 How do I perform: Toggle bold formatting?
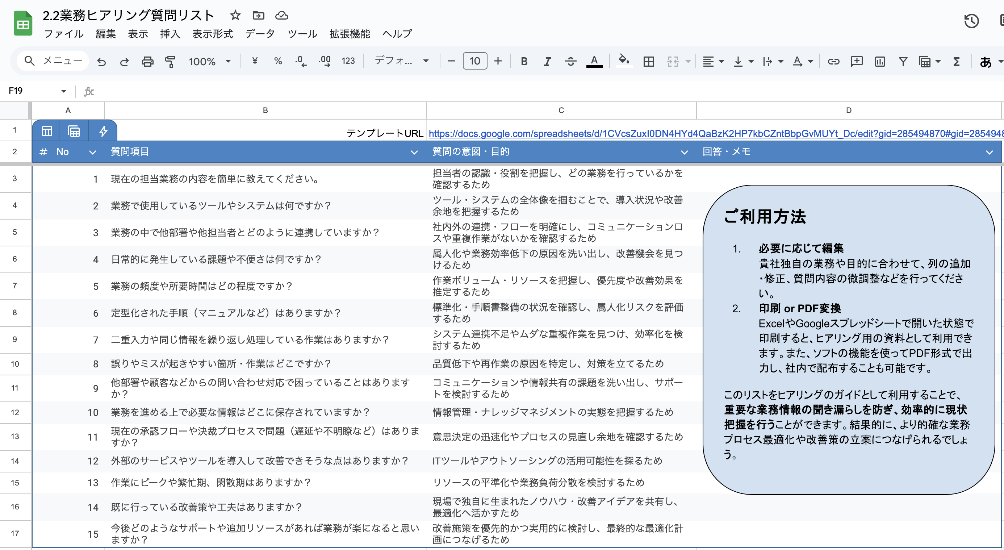(x=524, y=62)
